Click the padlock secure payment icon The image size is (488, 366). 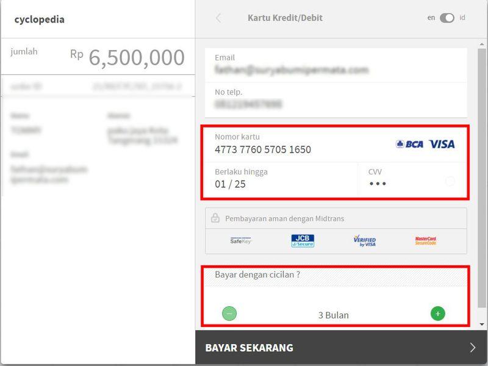pos(215,218)
